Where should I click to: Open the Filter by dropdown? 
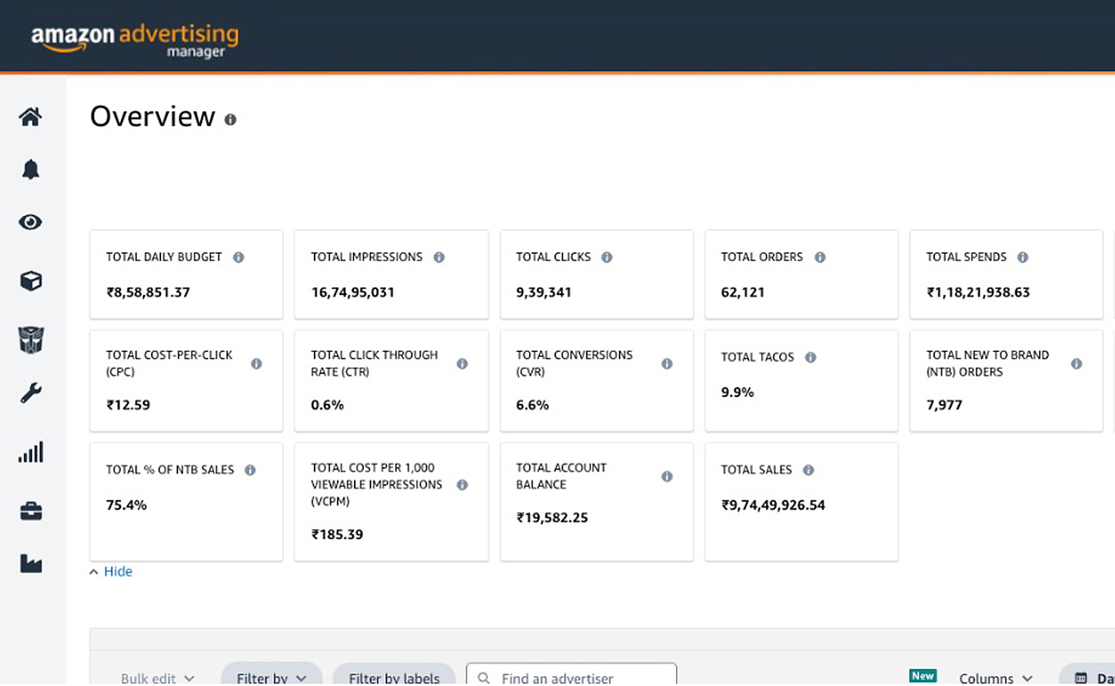(271, 677)
